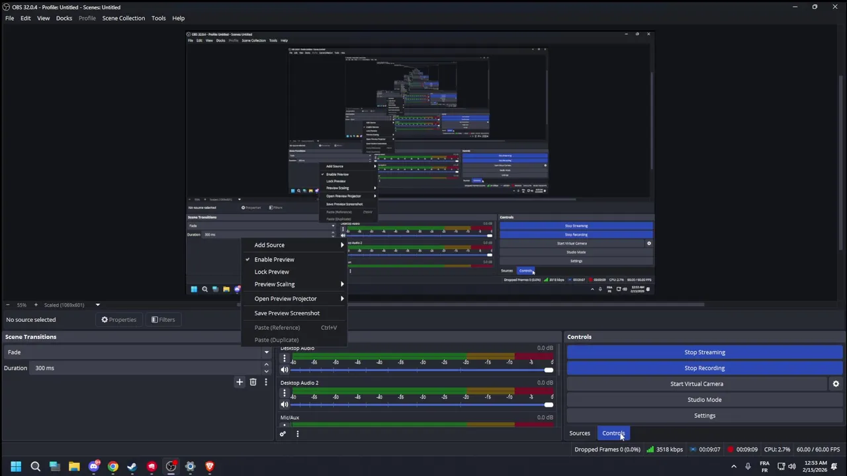Open the Tools menu
The width and height of the screenshot is (847, 476).
click(x=158, y=19)
